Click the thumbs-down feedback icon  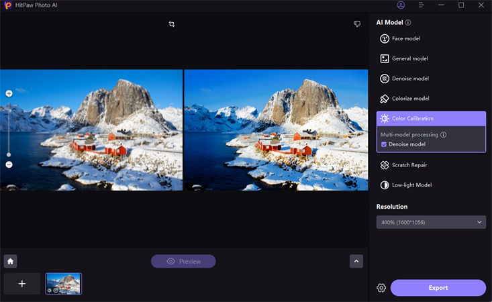point(357,24)
